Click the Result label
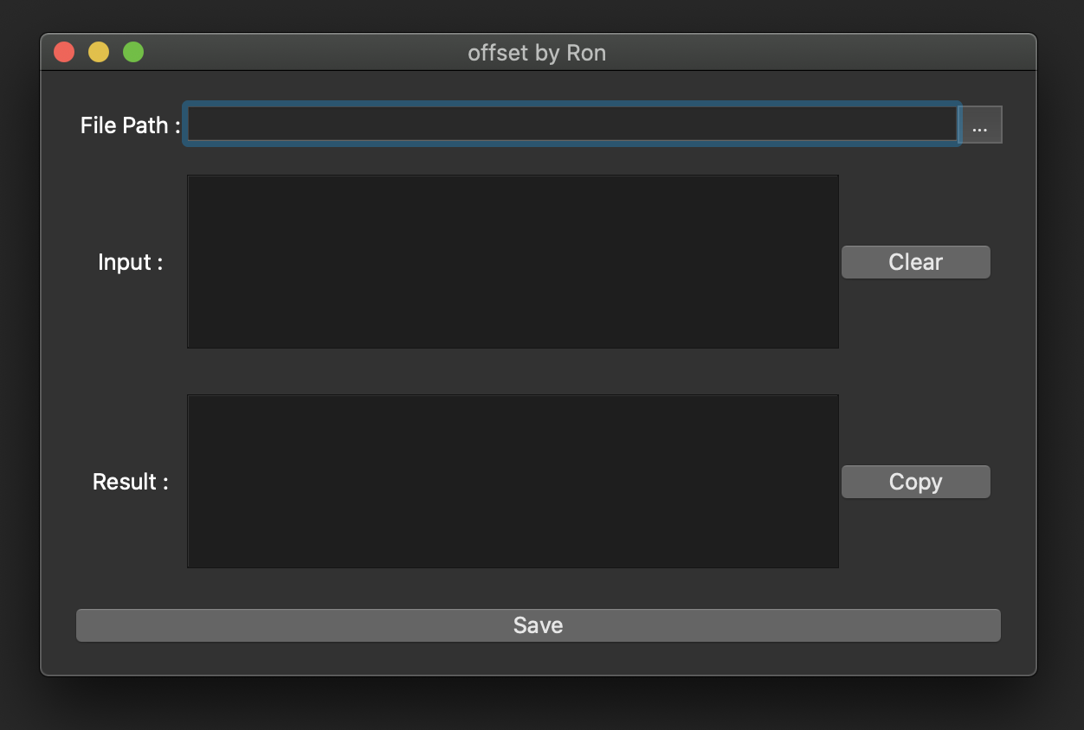Image resolution: width=1084 pixels, height=730 pixels. 131,481
